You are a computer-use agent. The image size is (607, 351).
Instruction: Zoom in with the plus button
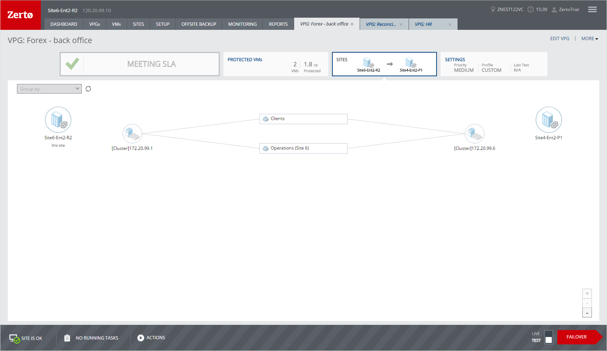click(587, 294)
